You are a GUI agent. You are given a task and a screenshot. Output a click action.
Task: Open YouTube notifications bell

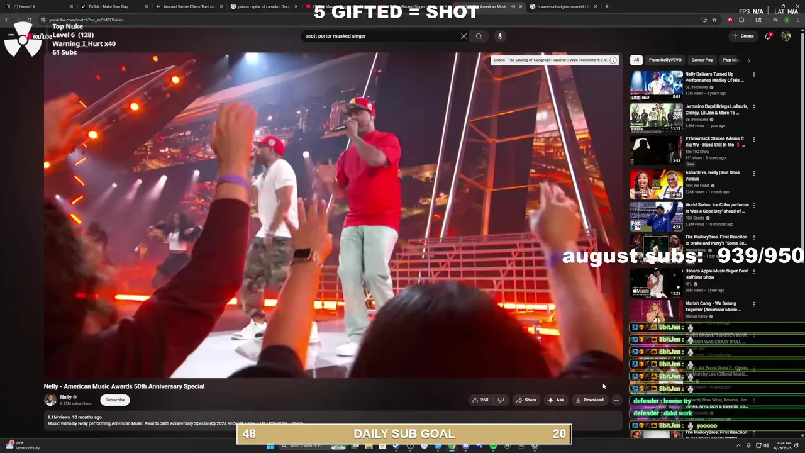768,36
